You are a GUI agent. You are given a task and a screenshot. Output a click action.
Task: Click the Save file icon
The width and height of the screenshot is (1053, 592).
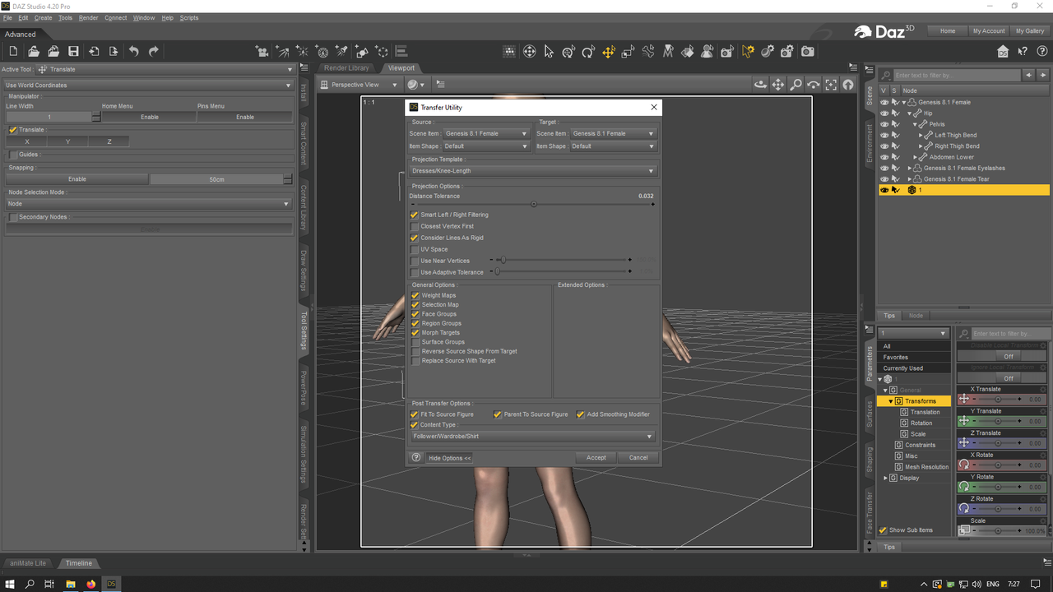(x=73, y=52)
